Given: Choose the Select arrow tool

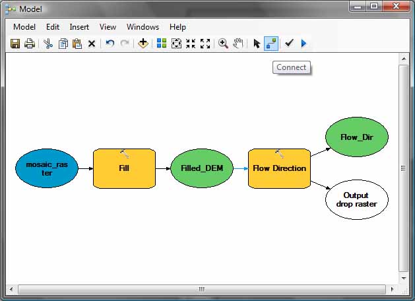Looking at the screenshot, I should (257, 44).
